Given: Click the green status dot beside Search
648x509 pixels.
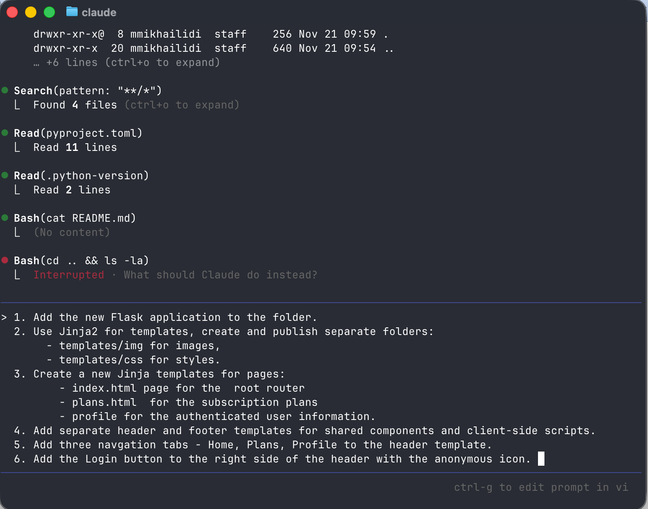Looking at the screenshot, I should tap(5, 90).
